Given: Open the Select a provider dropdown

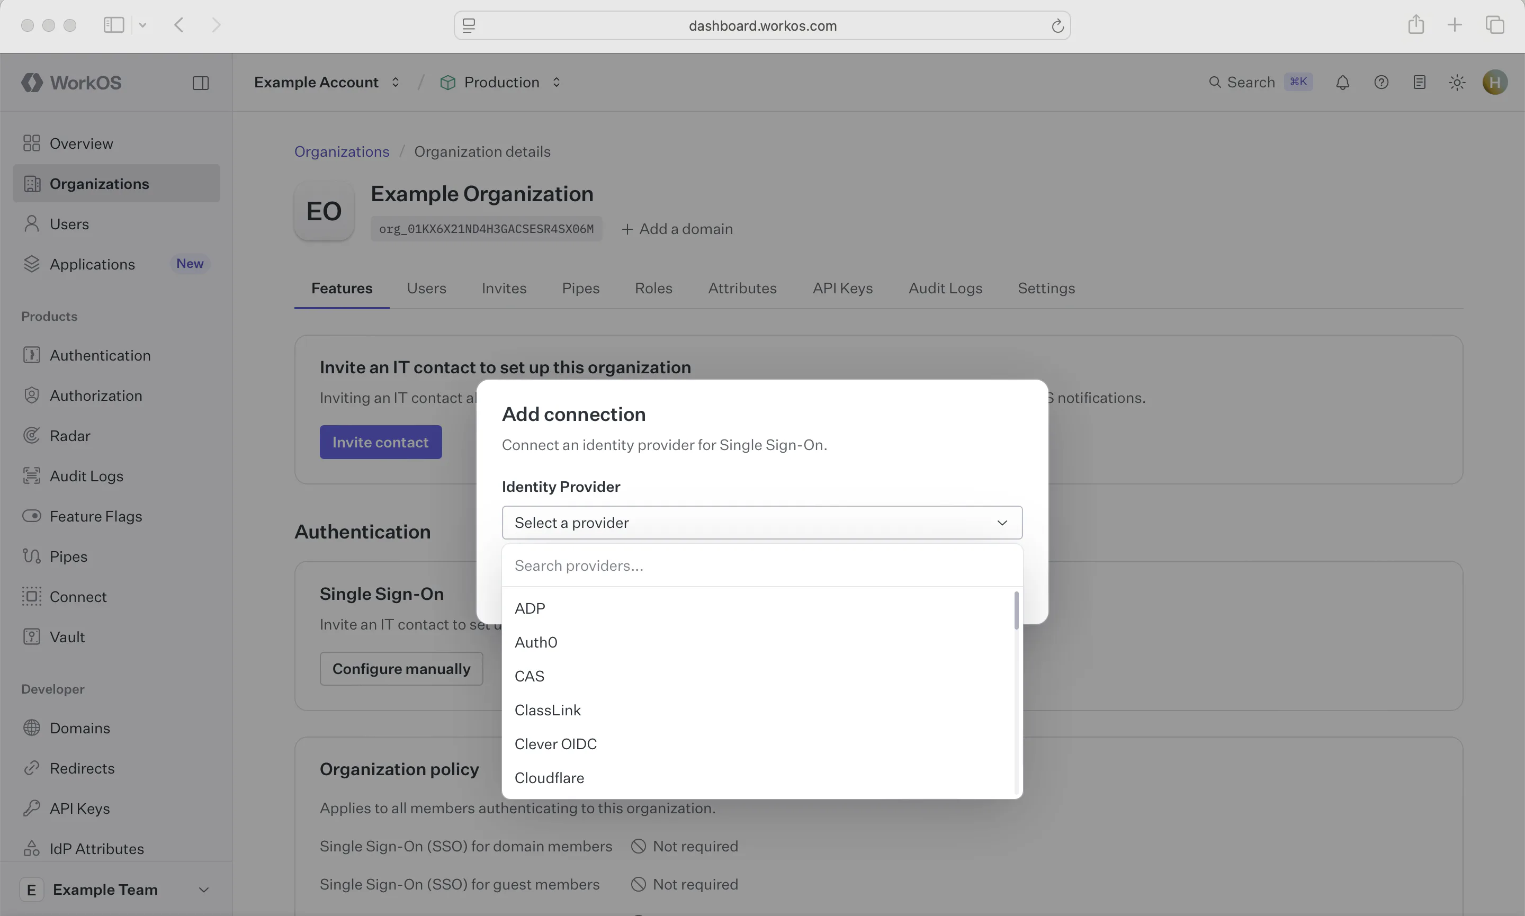Looking at the screenshot, I should click(761, 522).
